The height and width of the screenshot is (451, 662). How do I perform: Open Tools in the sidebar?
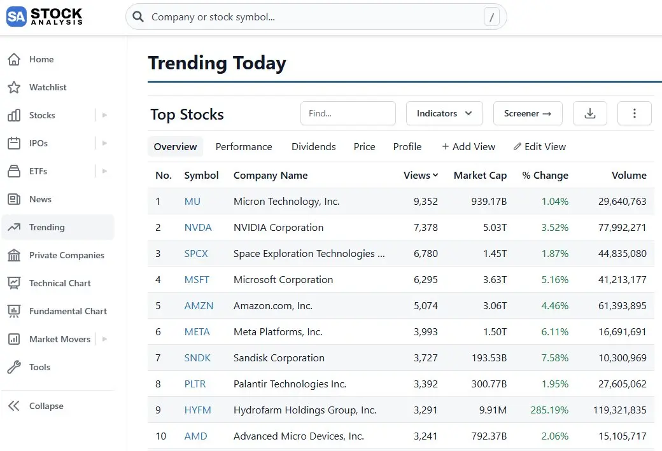pyautogui.click(x=39, y=367)
